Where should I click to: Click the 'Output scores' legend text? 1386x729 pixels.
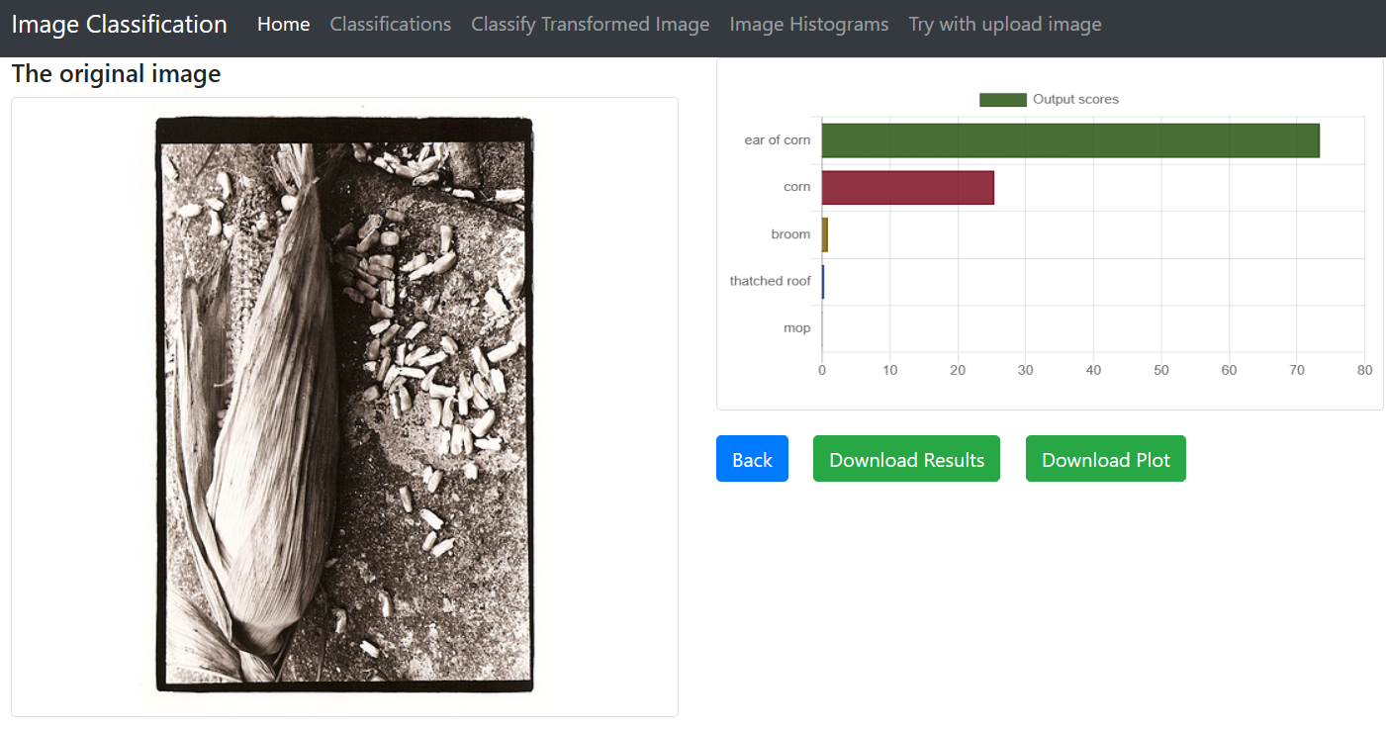coord(1075,100)
